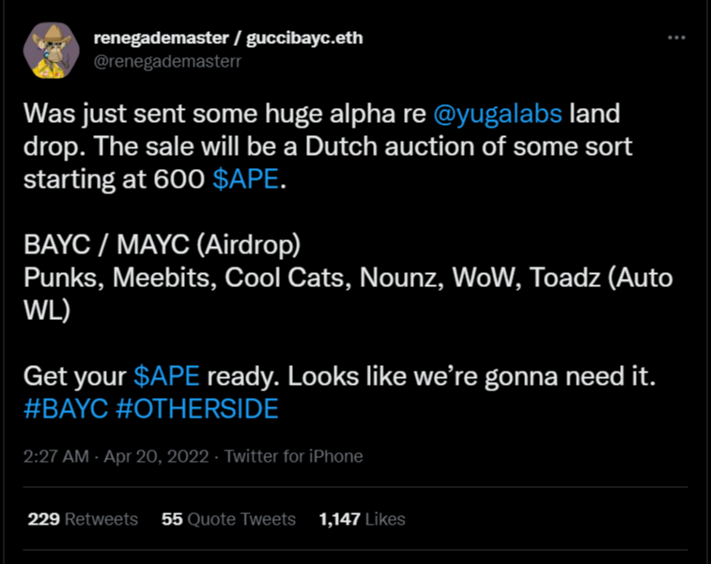The width and height of the screenshot is (711, 564).
Task: Open the renegademaster / guccibayc.eth display name
Action: [228, 38]
